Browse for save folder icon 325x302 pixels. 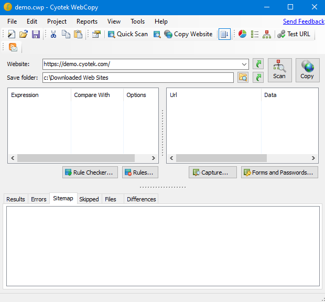[x=243, y=78]
